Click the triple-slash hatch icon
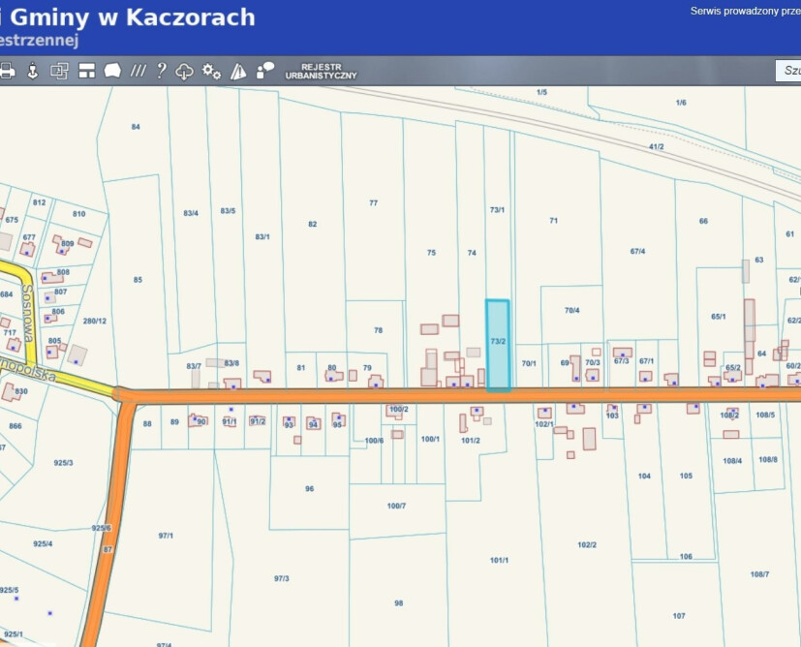Image resolution: width=801 pixels, height=647 pixels. 138,71
